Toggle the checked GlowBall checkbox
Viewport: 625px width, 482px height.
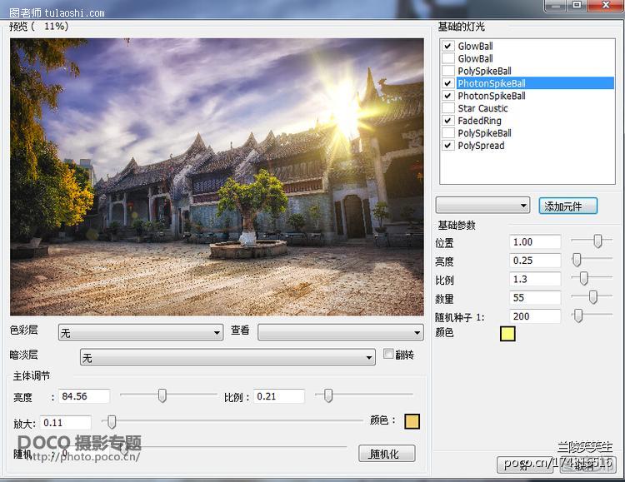pyautogui.click(x=448, y=46)
